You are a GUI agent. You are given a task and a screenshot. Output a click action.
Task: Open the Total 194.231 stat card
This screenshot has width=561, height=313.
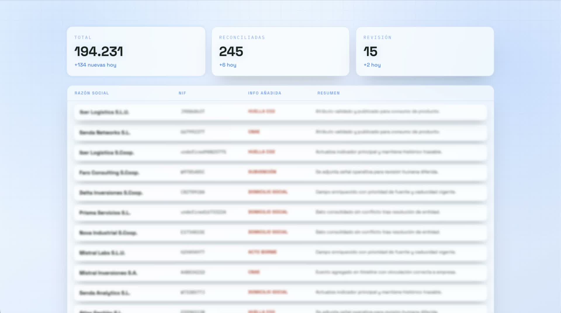pyautogui.click(x=136, y=51)
